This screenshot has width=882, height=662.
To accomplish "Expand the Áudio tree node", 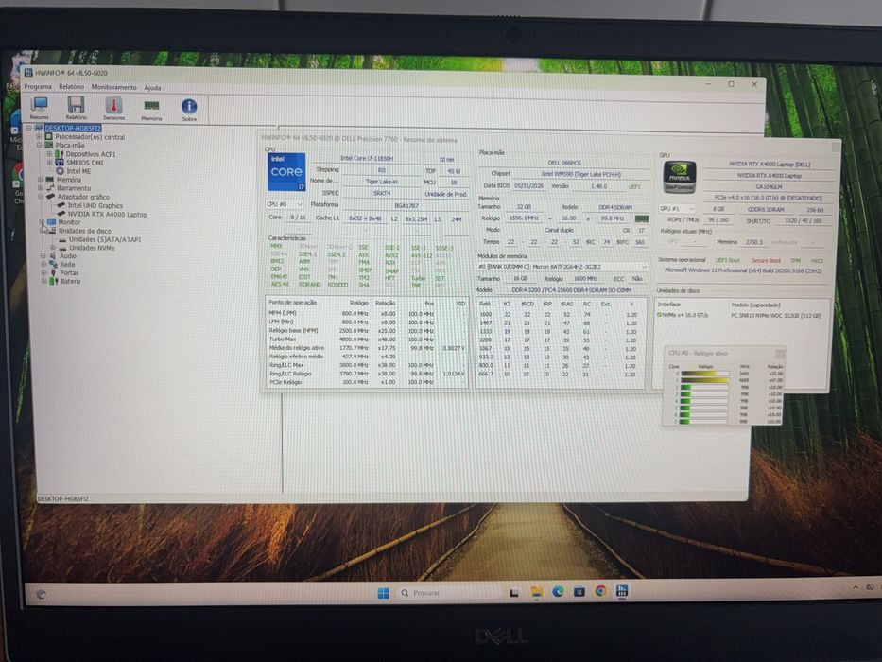I will [43, 256].
